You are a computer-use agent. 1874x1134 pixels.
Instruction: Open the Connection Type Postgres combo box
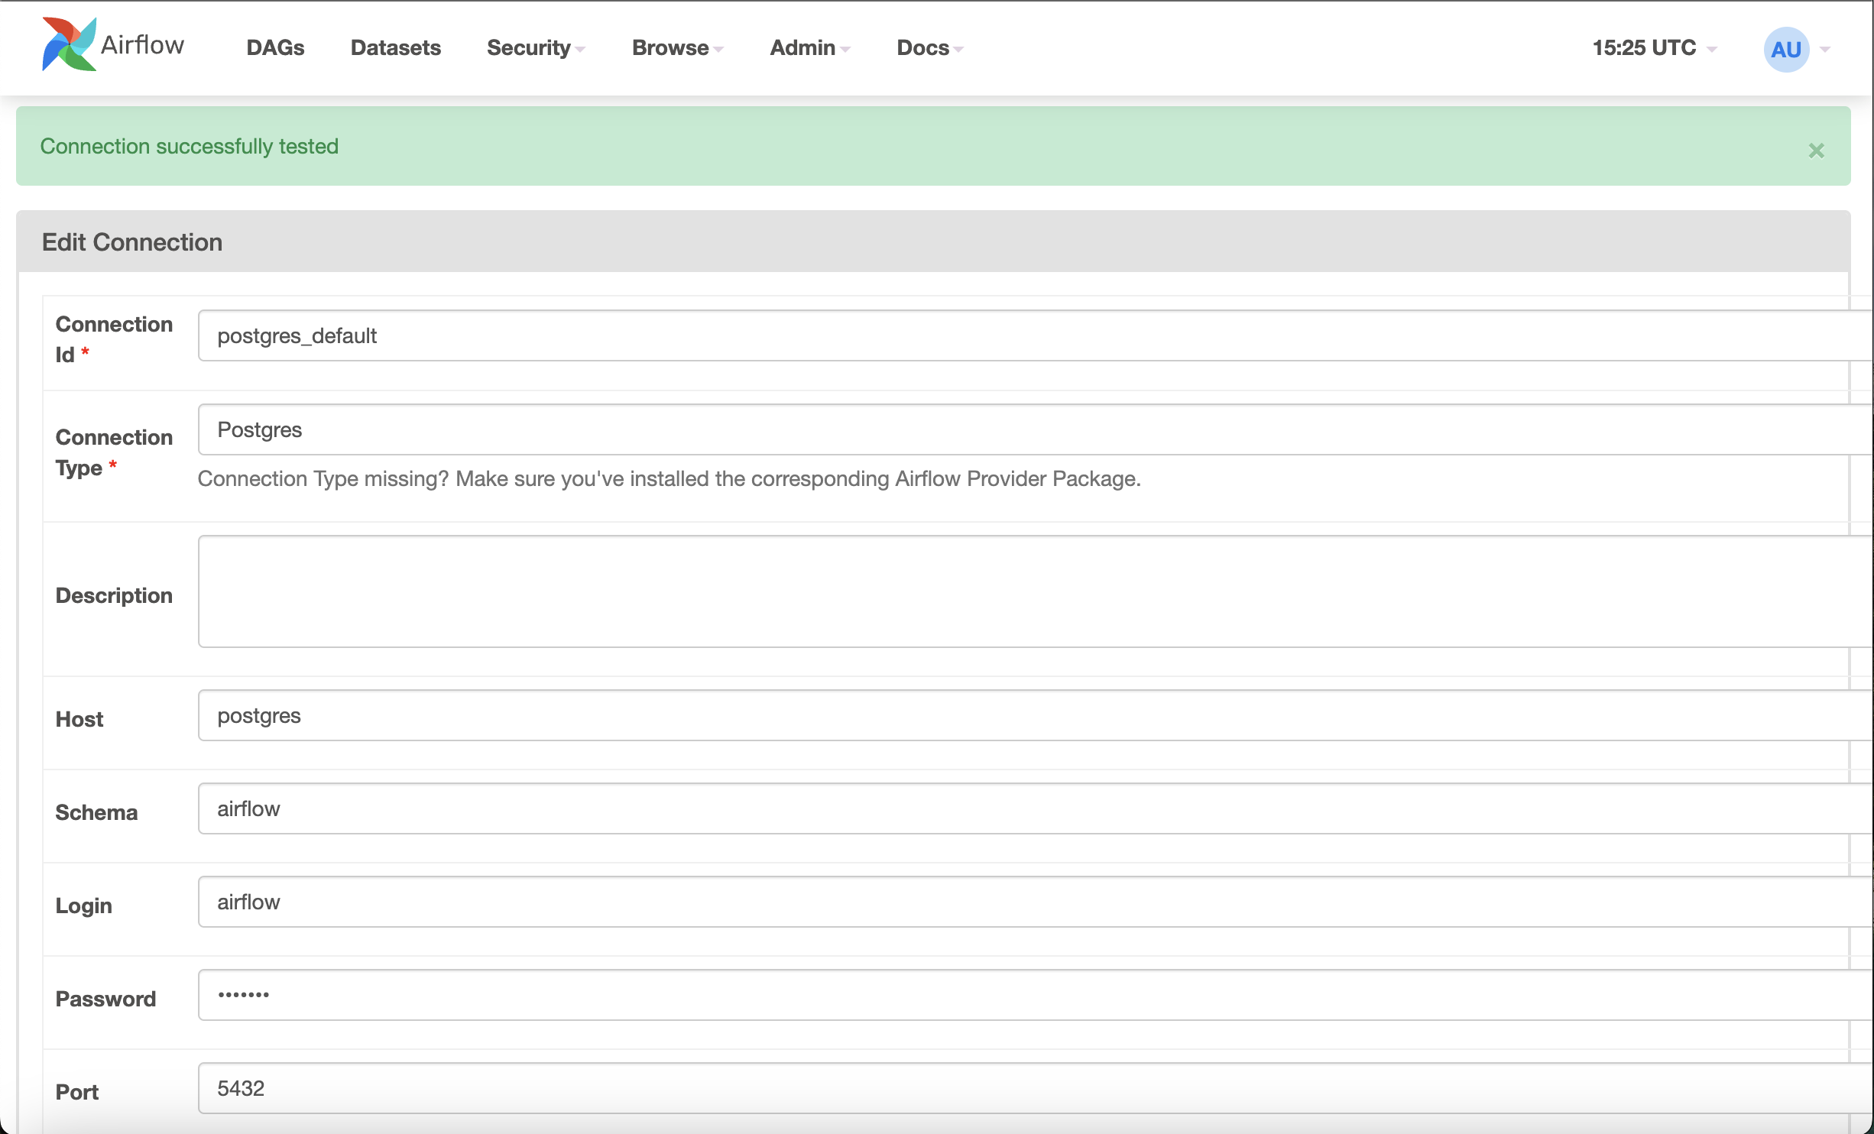1036,429
